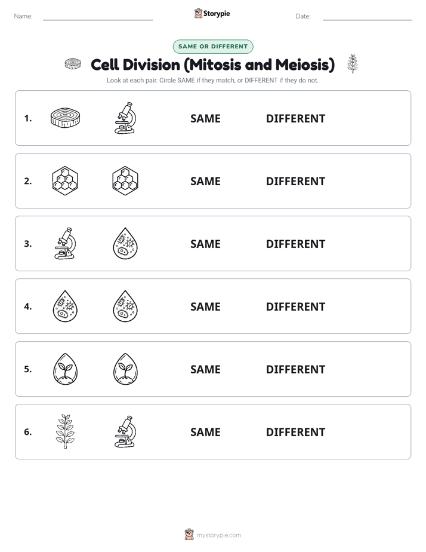Click the microscope icon in row 1
Image resolution: width=426 pixels, height=552 pixels.
125,118
